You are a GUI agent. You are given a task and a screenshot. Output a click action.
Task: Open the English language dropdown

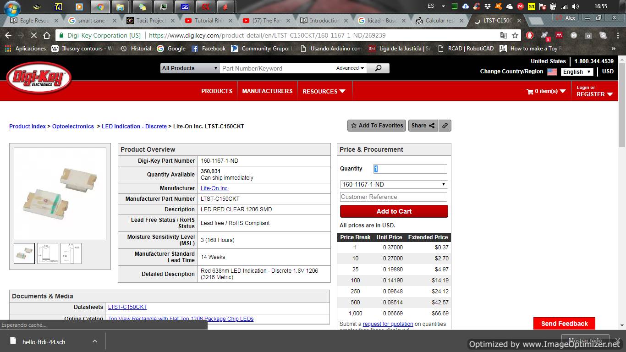pos(577,72)
